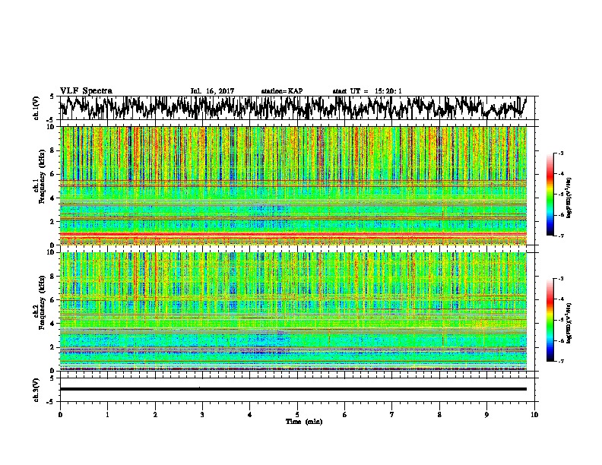
Task: Click the time-axis tick label "7"
Action: (392, 415)
